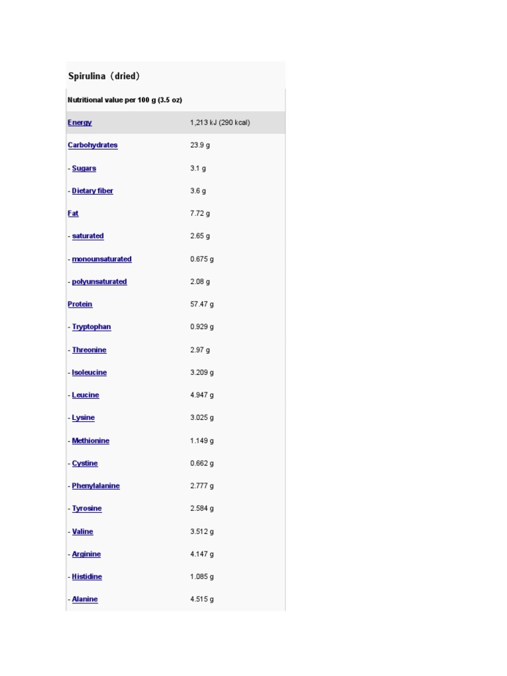Click the Energy link
Screen dimensions: 507x676
tap(79, 123)
